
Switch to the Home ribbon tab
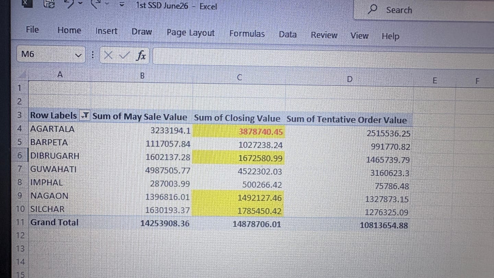tap(69, 30)
